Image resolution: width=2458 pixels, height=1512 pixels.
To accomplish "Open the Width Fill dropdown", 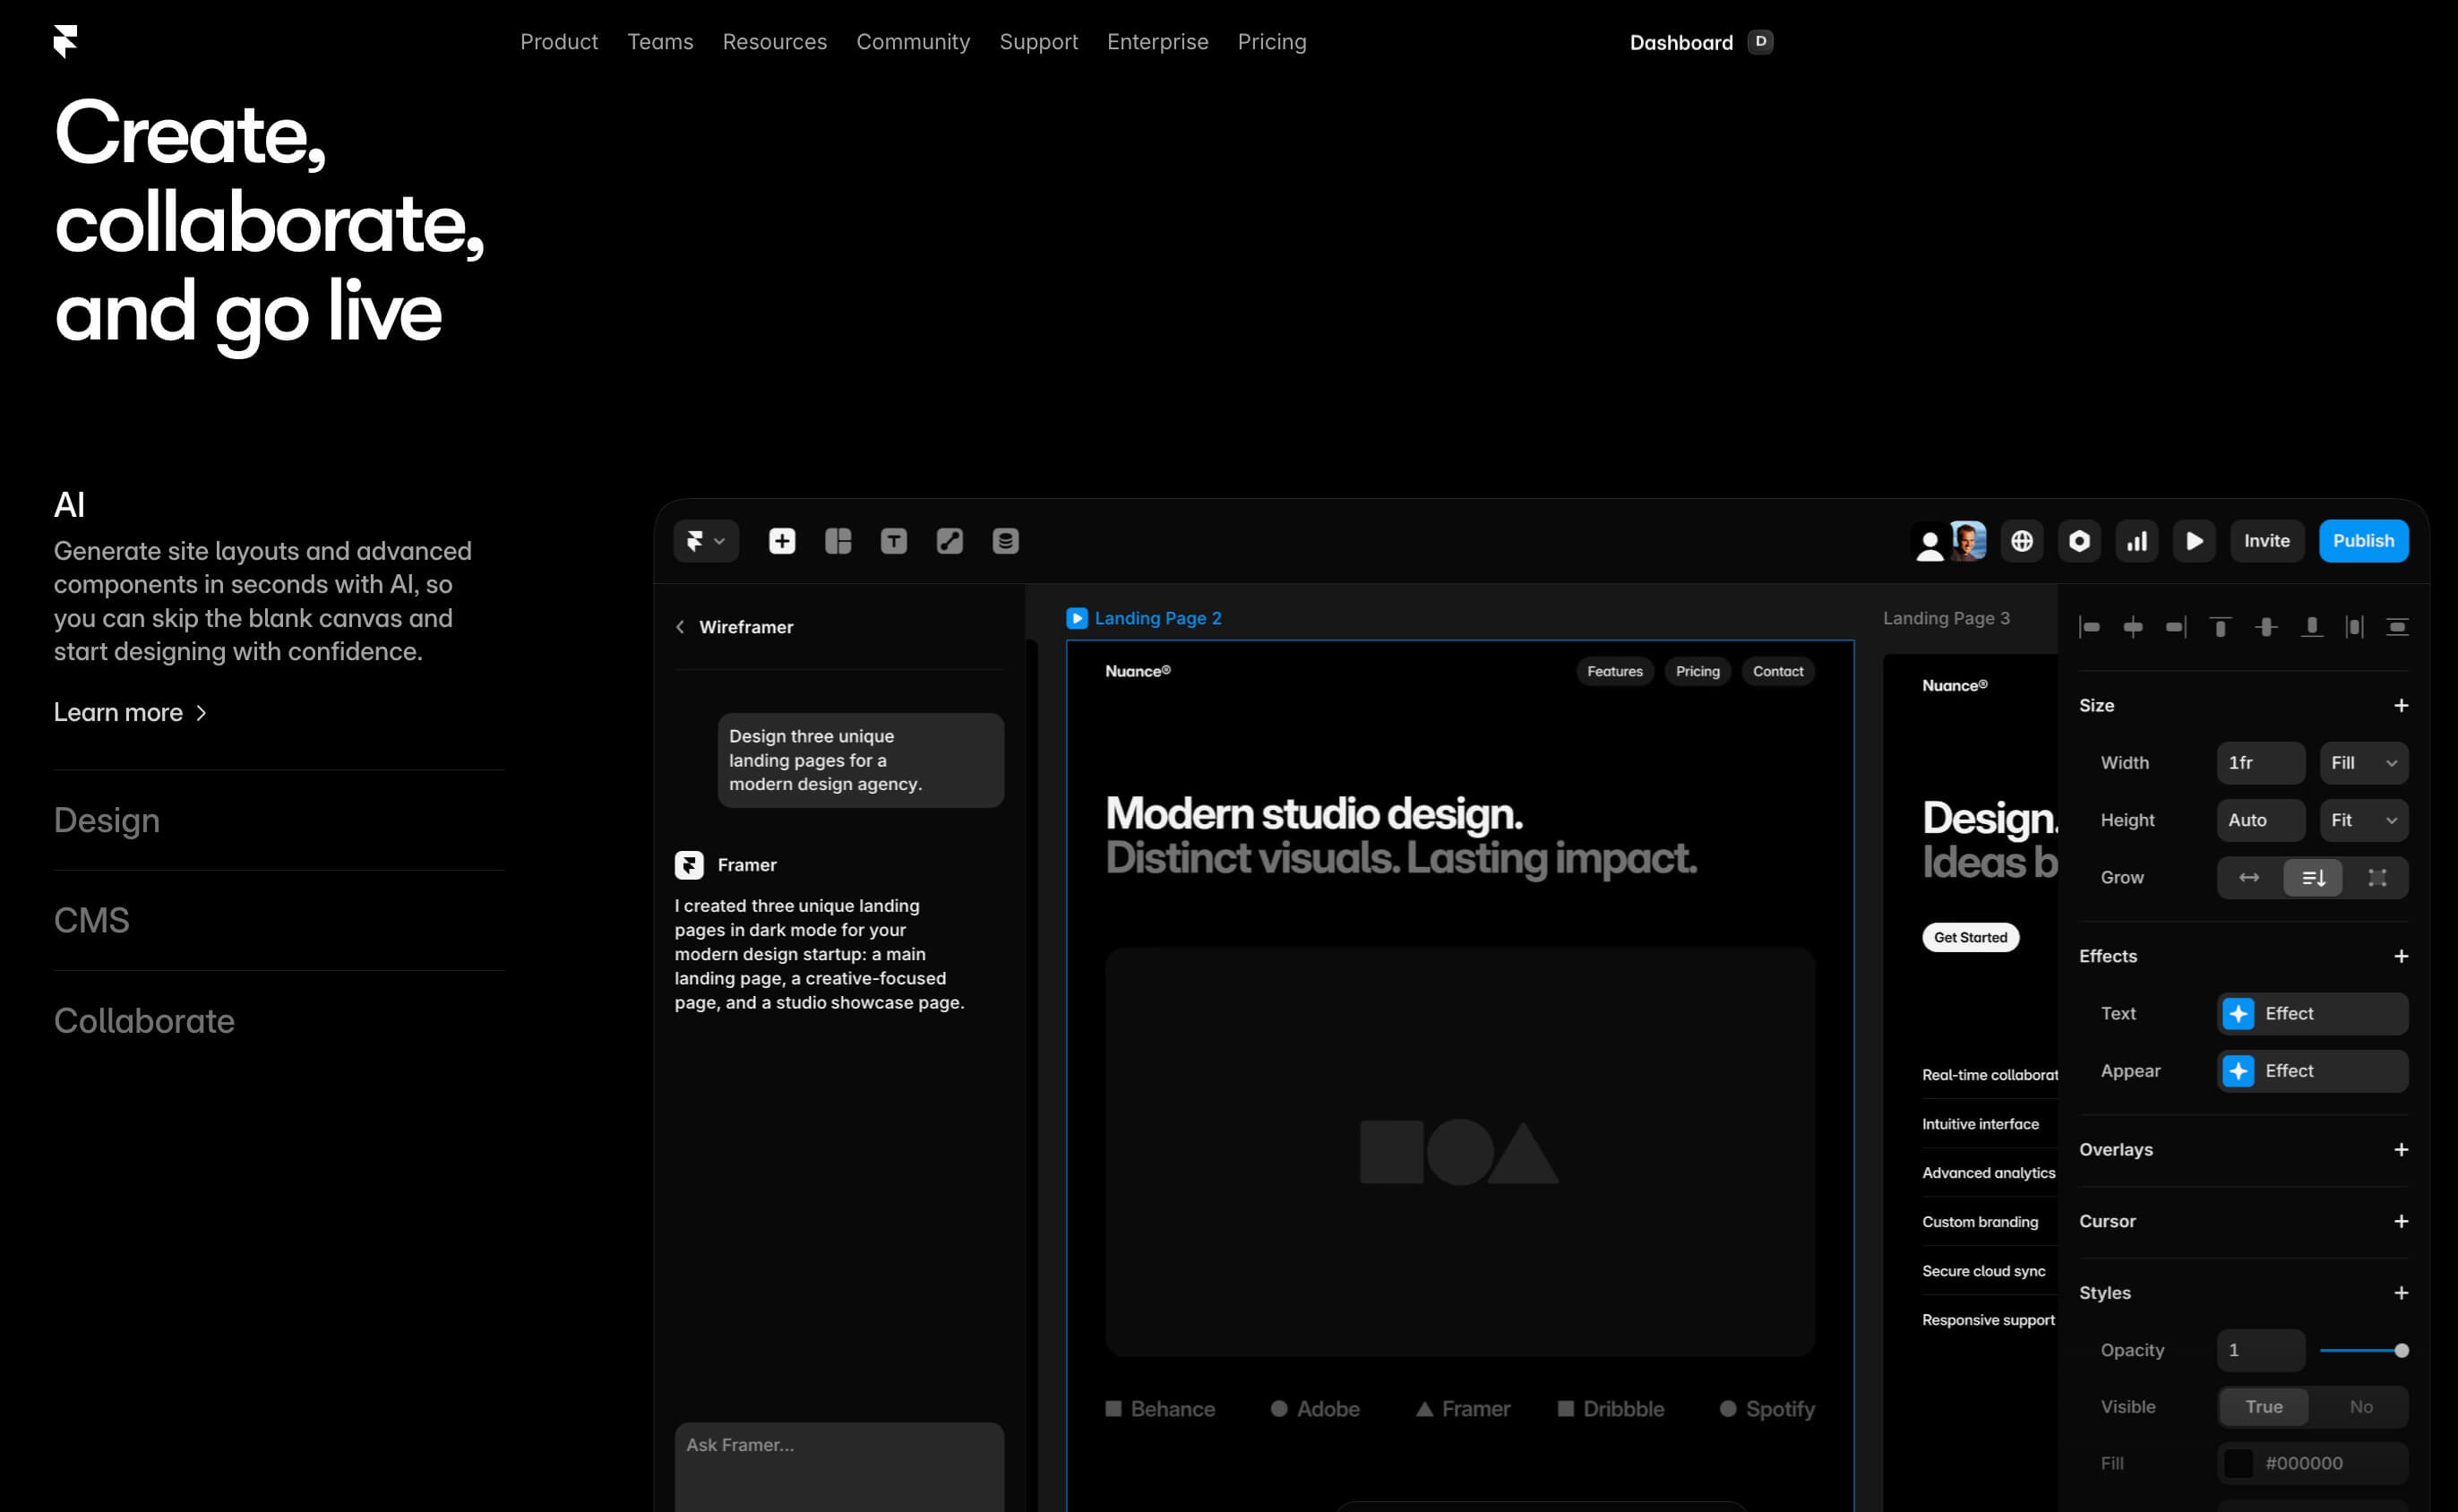I will tap(2363, 763).
